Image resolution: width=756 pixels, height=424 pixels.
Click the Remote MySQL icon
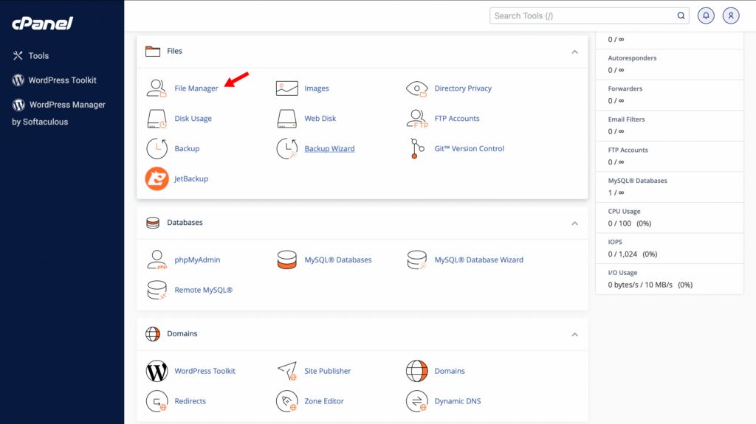[157, 290]
